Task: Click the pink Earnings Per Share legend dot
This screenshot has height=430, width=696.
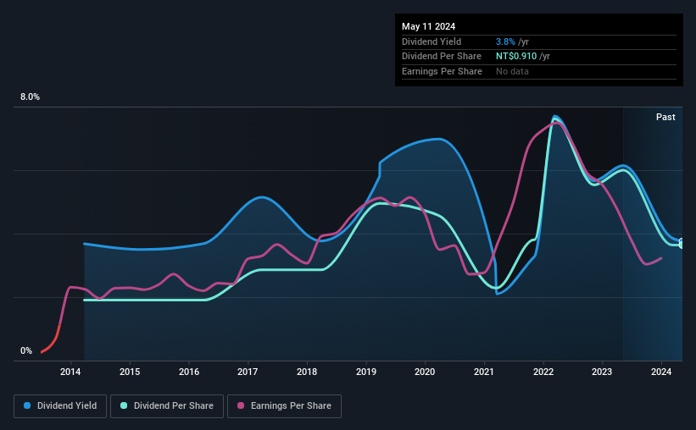Action: tap(241, 405)
